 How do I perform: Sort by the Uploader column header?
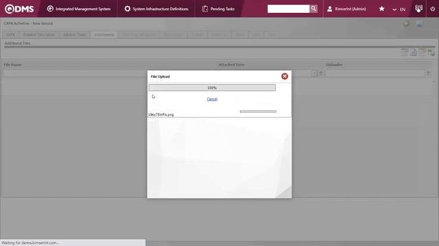pos(334,65)
